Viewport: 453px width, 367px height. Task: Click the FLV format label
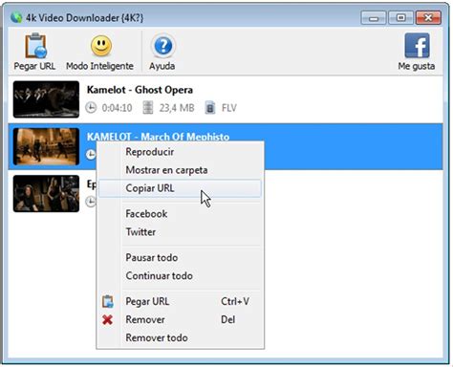coord(229,108)
